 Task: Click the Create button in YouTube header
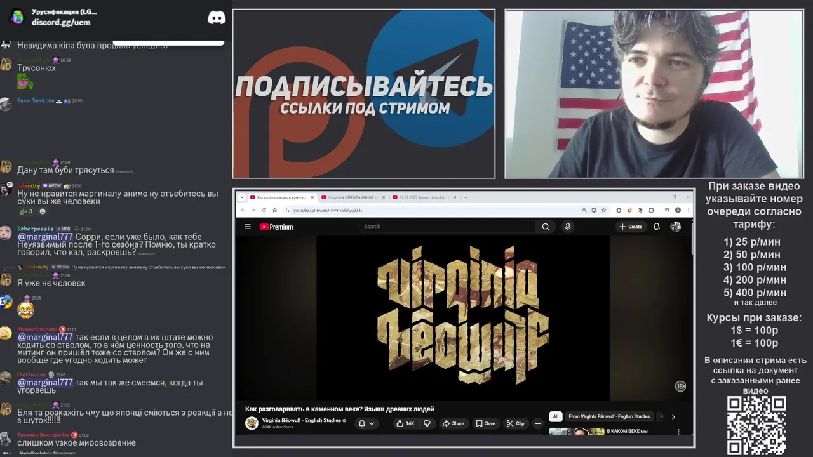(631, 227)
